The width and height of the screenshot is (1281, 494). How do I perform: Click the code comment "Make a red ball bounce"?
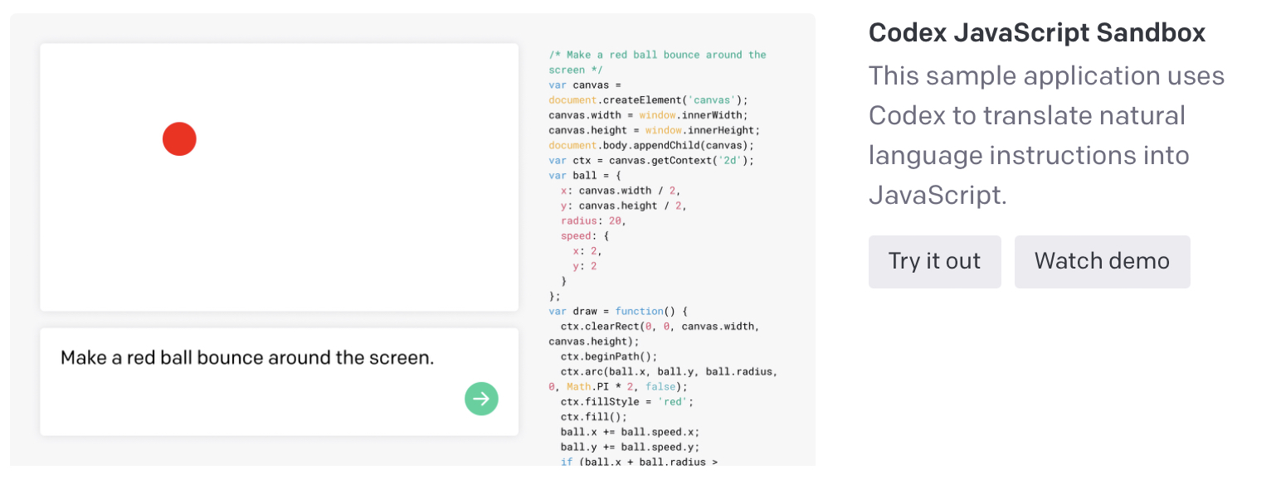[x=657, y=62]
